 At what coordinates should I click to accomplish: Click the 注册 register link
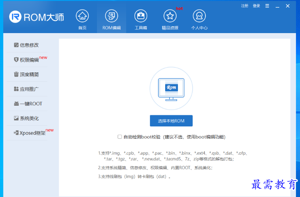(x=245, y=6)
